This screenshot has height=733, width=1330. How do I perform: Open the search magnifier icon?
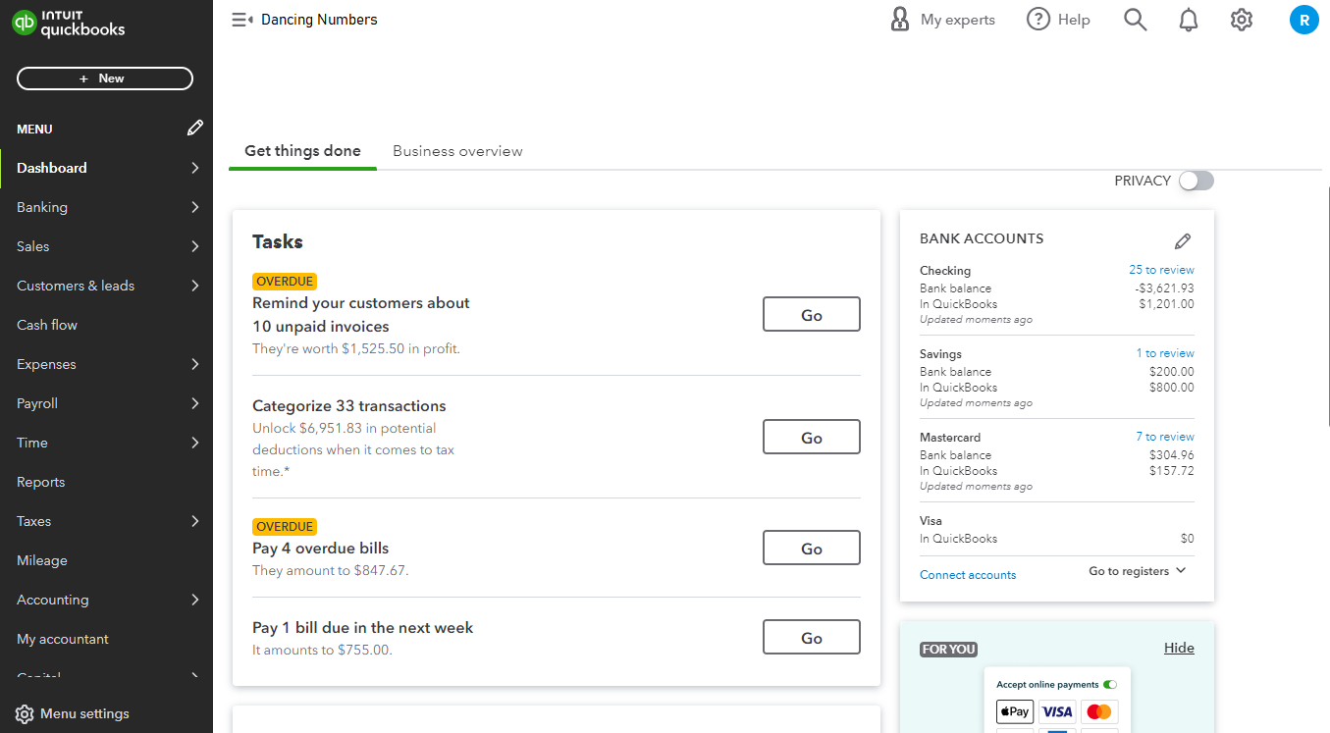point(1135,19)
